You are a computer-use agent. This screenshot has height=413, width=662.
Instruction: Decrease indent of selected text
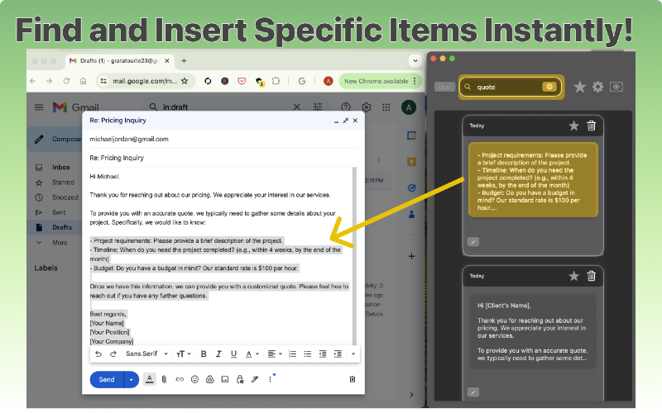tap(323, 354)
